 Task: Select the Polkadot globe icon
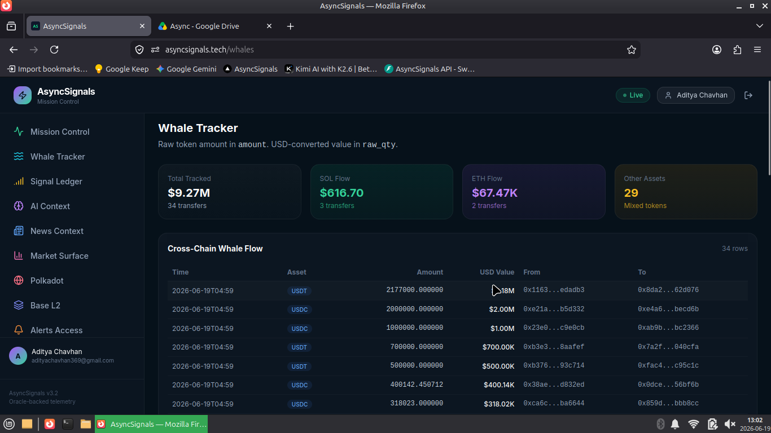(19, 281)
